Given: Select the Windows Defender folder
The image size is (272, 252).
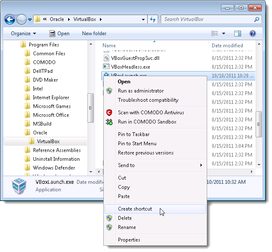Looking at the screenshot, I should [54, 168].
